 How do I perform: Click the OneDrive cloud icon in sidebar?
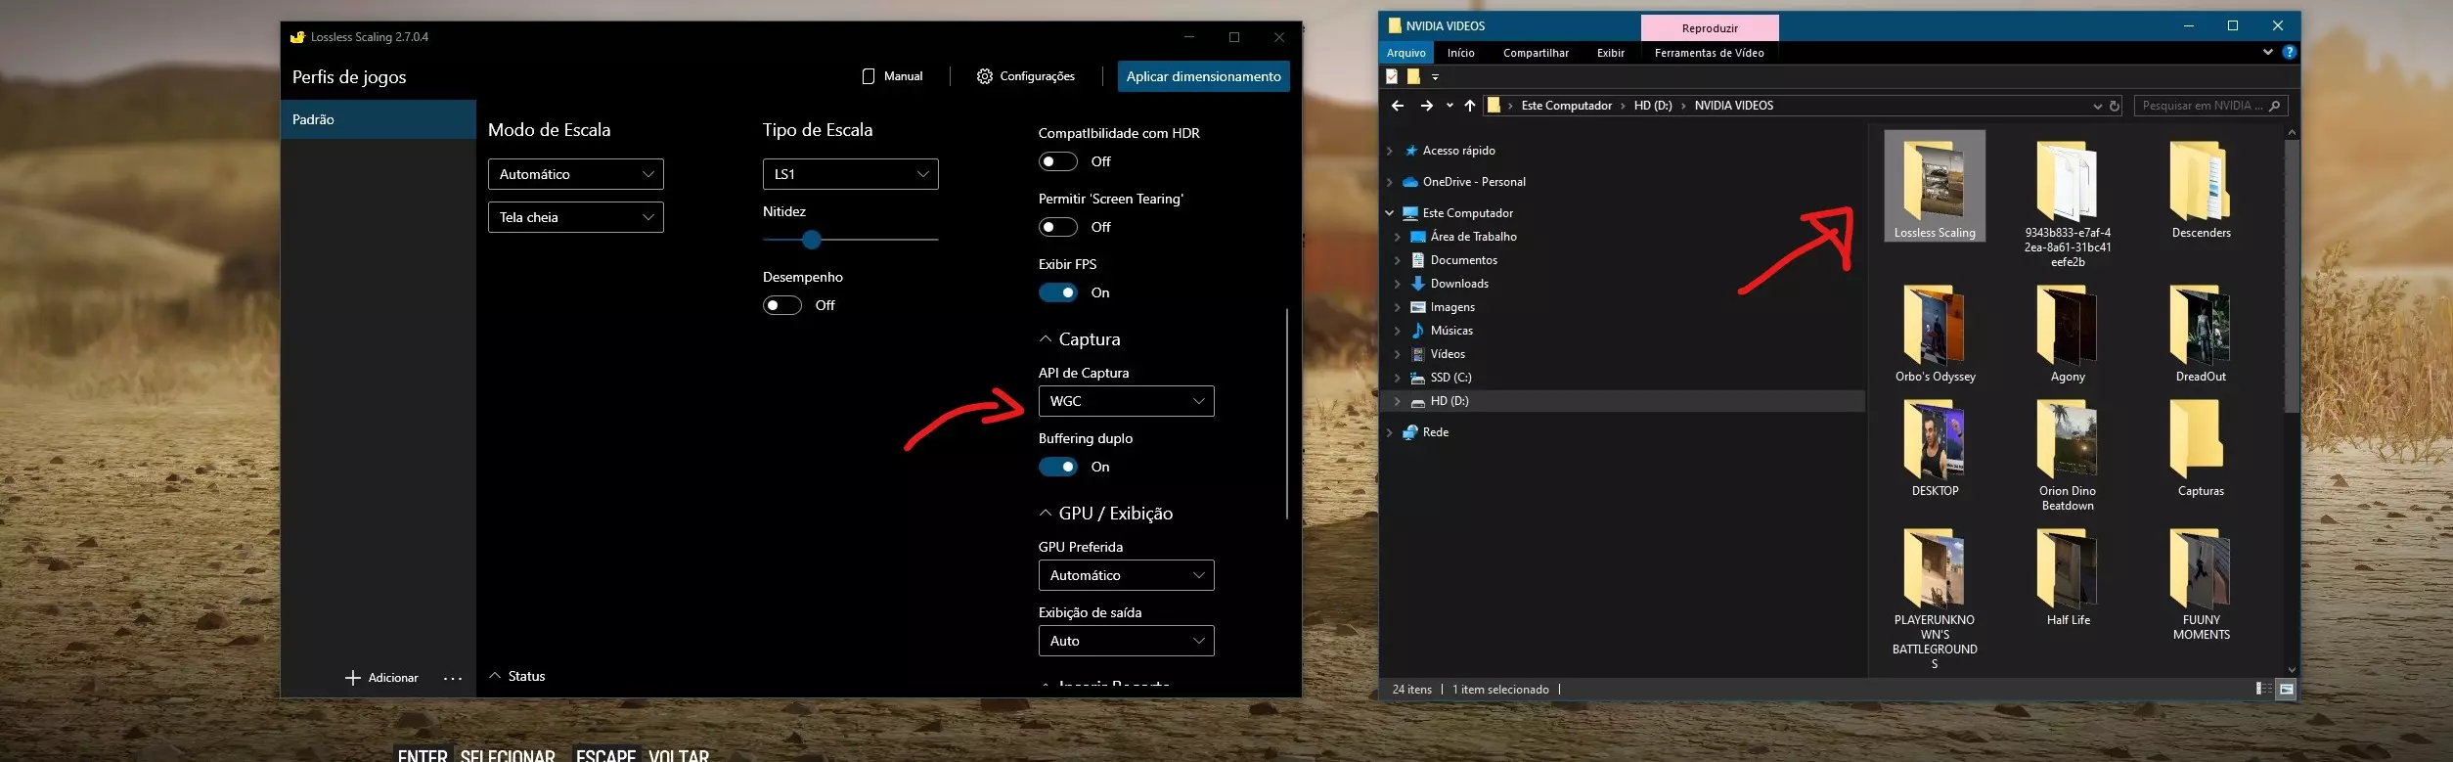click(1410, 182)
